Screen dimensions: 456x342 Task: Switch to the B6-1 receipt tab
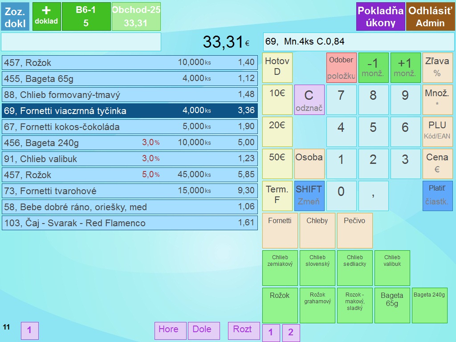tap(86, 16)
